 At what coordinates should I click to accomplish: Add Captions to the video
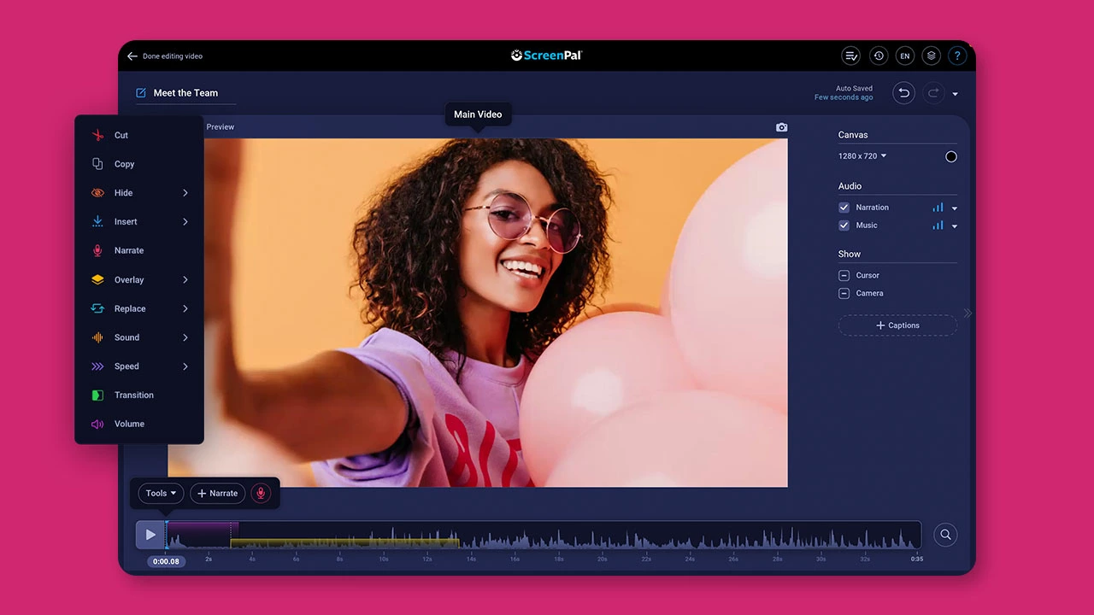[897, 325]
